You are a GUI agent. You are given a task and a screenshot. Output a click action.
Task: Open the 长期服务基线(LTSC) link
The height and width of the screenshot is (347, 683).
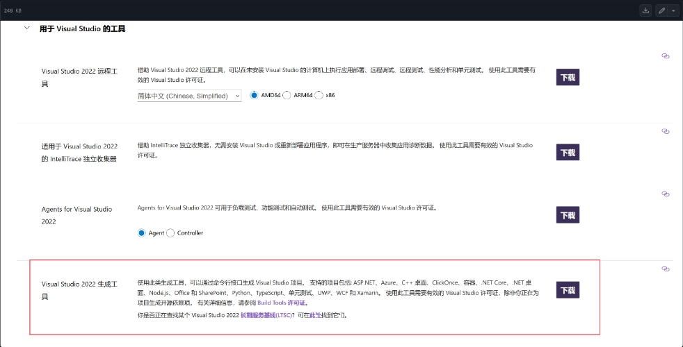coord(267,315)
